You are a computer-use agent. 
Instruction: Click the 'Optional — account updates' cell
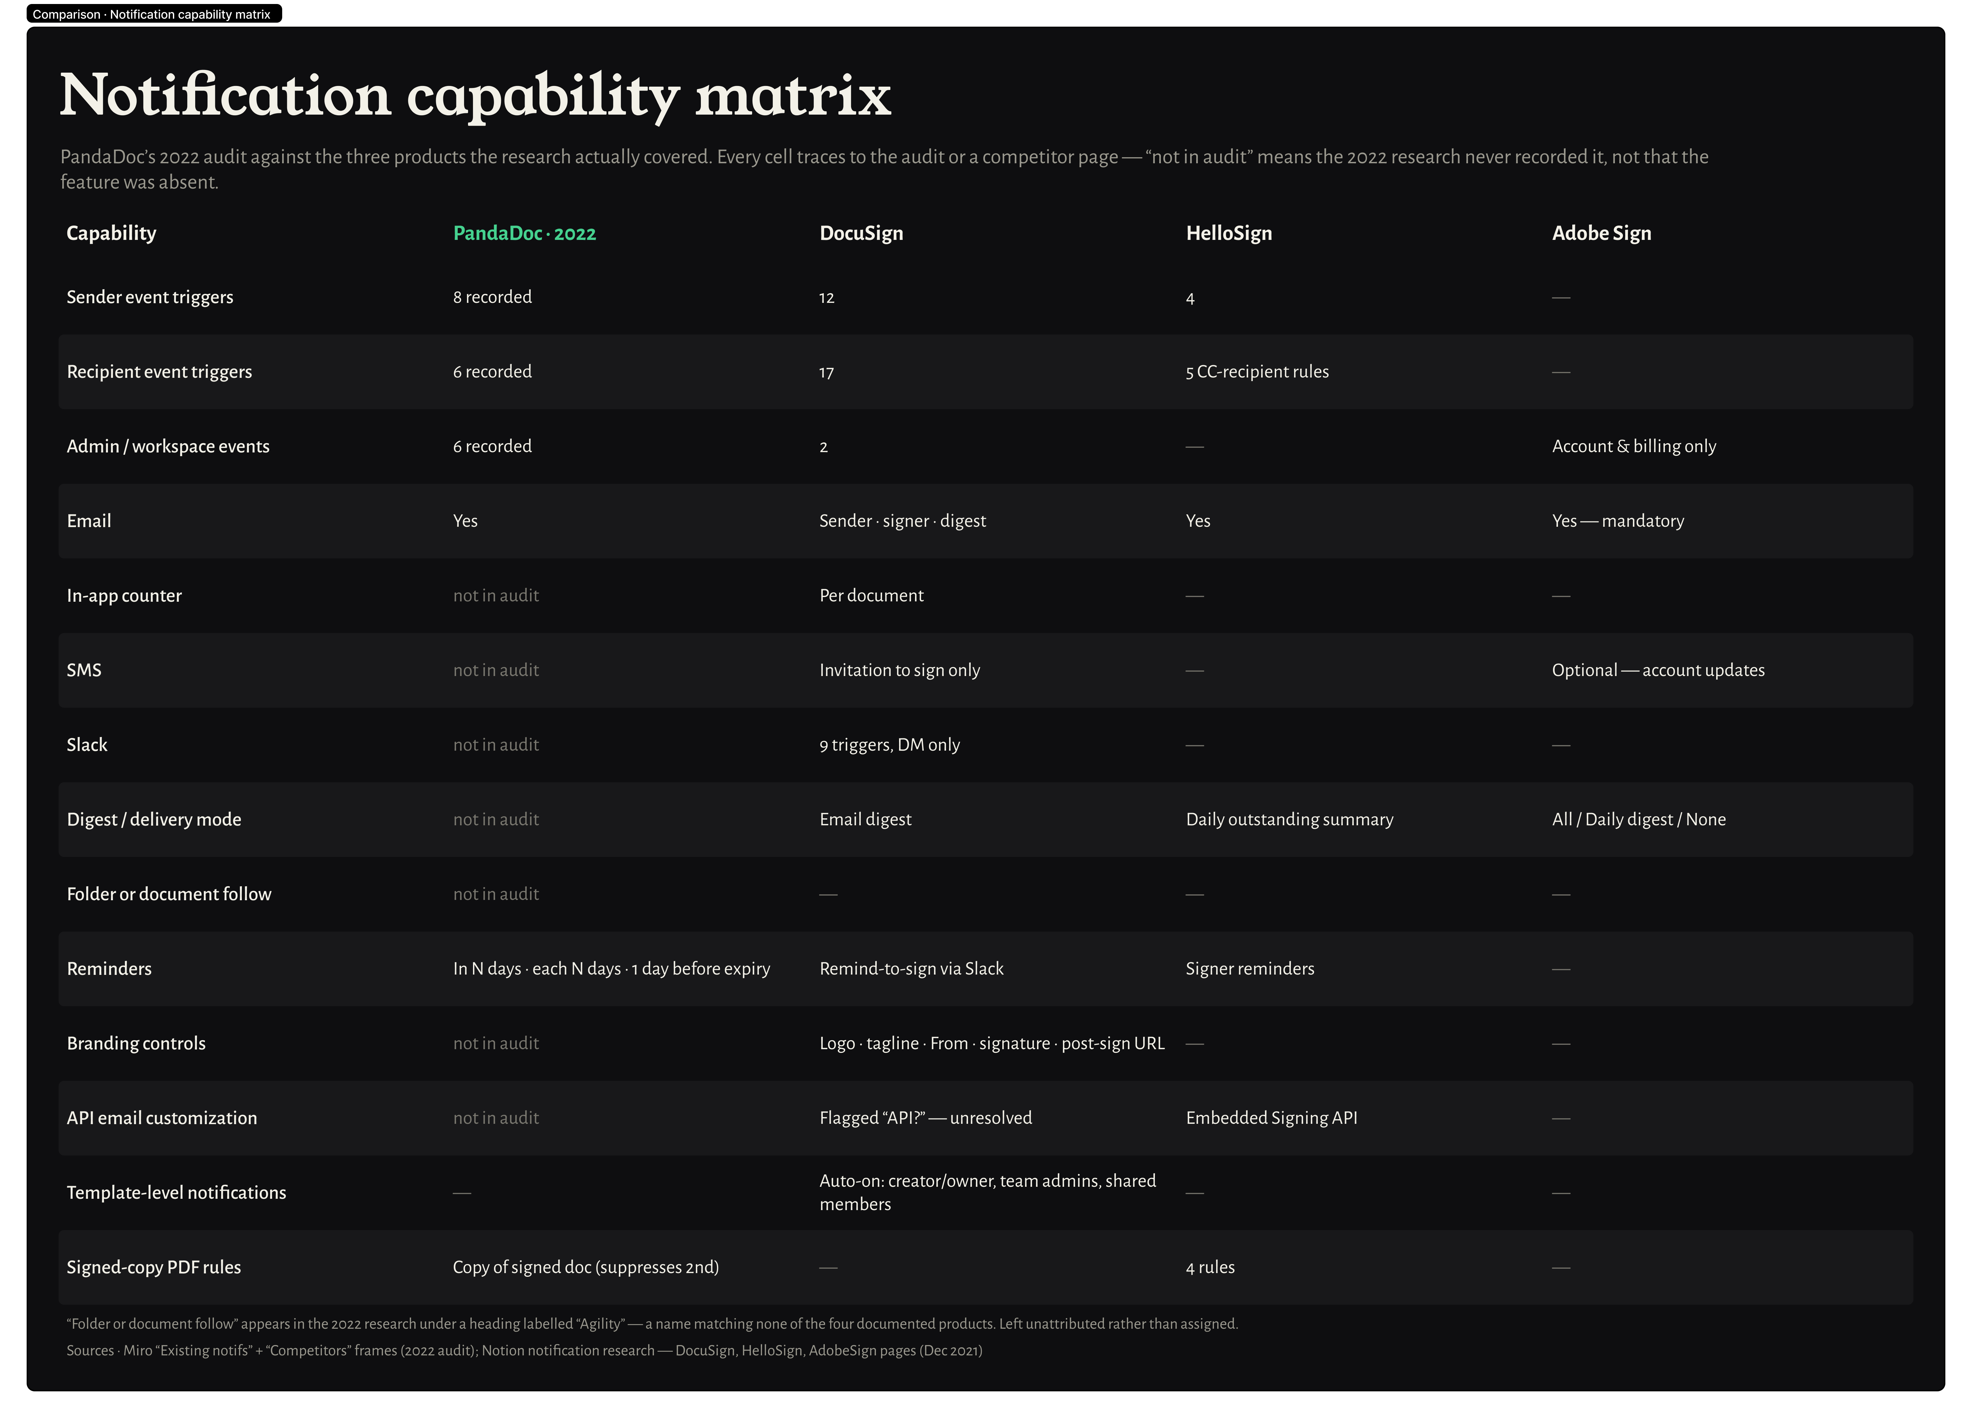pyautogui.click(x=1658, y=671)
